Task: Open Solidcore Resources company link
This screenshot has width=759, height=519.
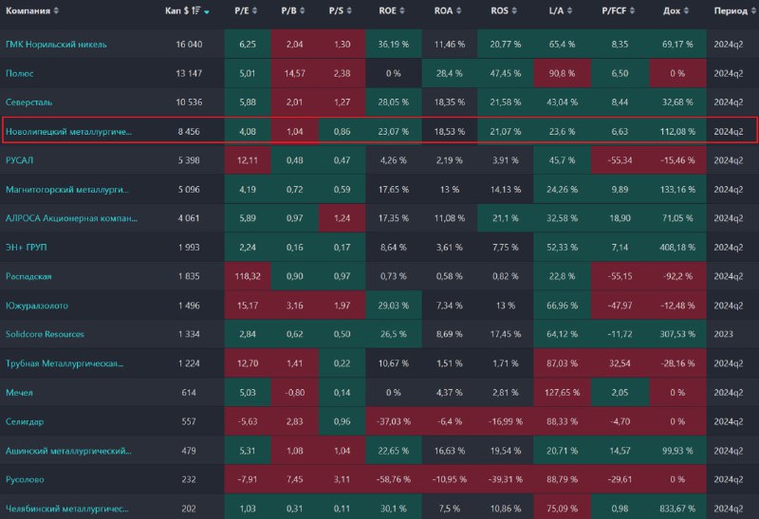Action: (x=45, y=334)
